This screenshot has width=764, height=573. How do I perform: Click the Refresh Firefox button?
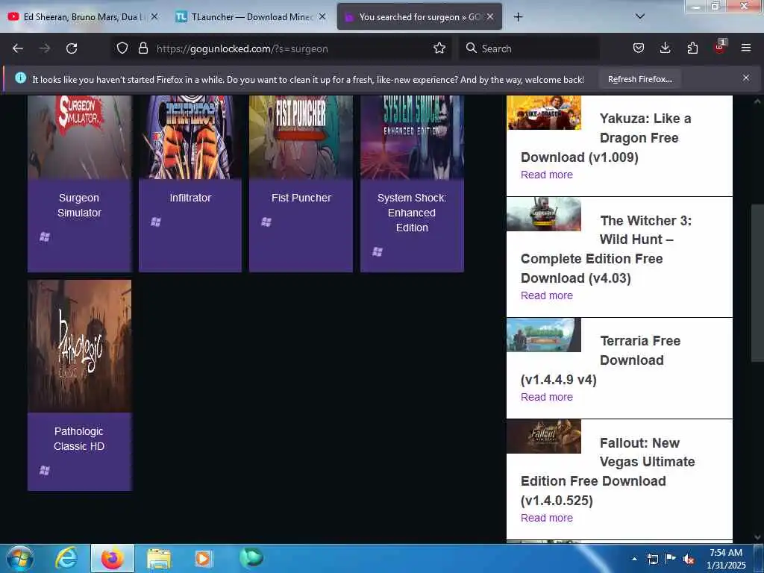tap(639, 79)
